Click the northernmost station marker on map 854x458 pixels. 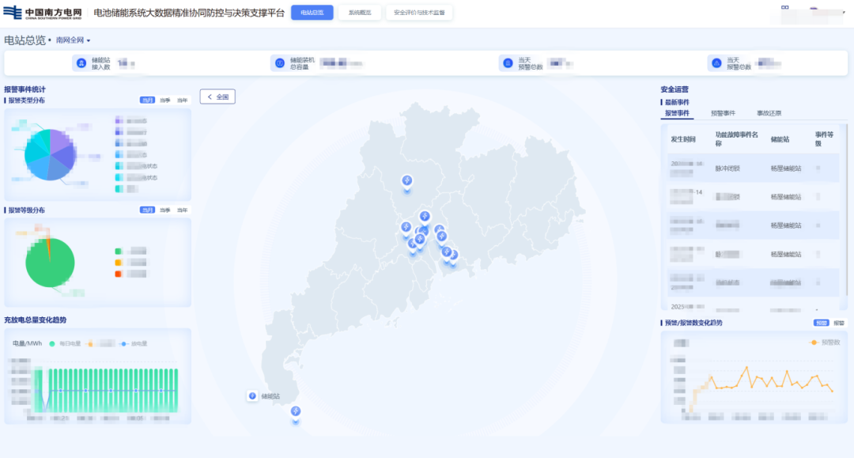[407, 181]
